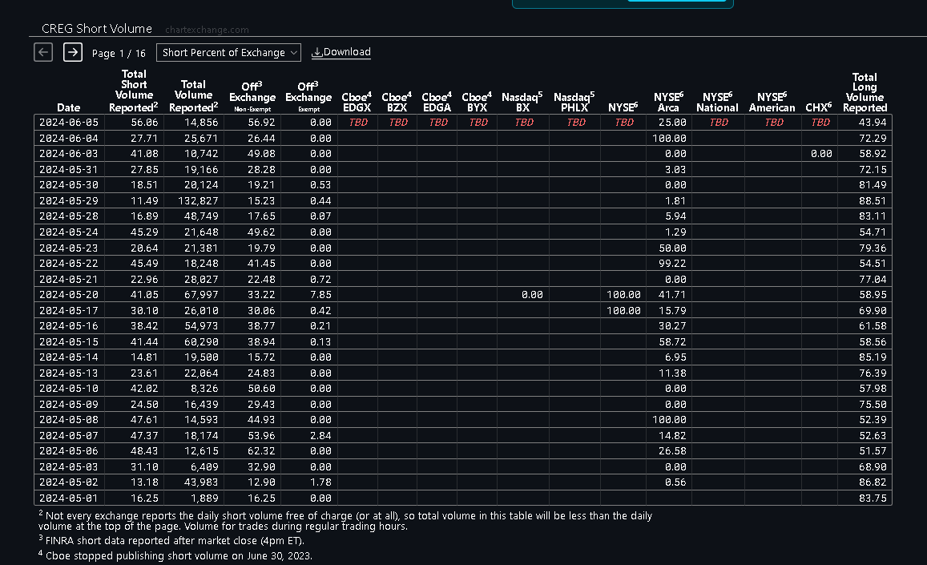Click total volume value 43,983
This screenshot has width=927, height=565.
pos(201,482)
